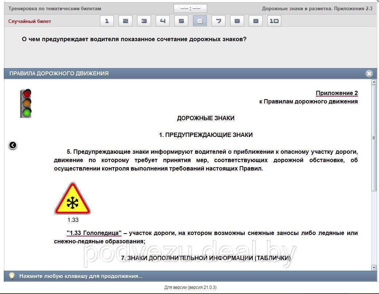Click the 'Тренировка по тематическим билетам' title

55,8
